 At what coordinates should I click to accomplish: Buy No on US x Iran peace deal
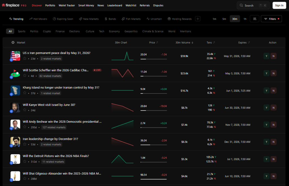click(x=273, y=56)
